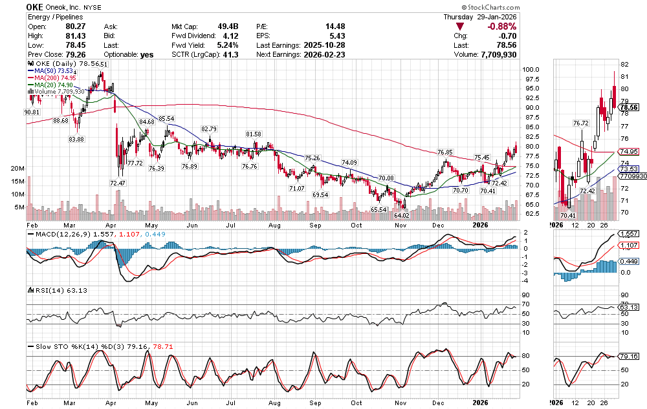Click the 64.02 low price callout
Viewport: 647px width, 409px height.
coord(402,215)
